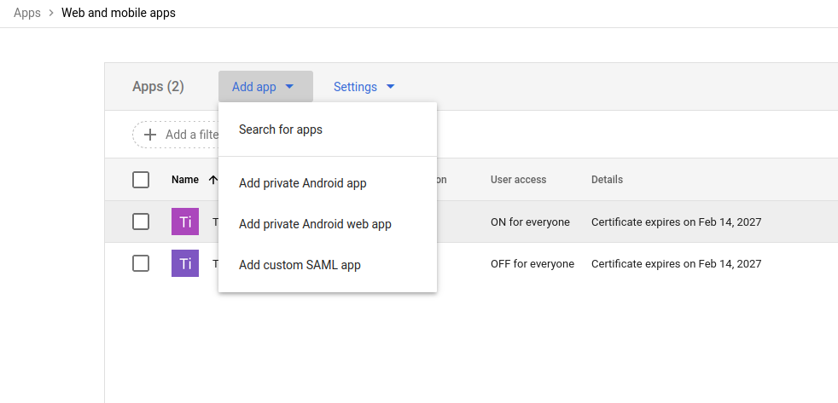Choose Add private Android app
This screenshot has width=838, height=403.
pos(303,183)
